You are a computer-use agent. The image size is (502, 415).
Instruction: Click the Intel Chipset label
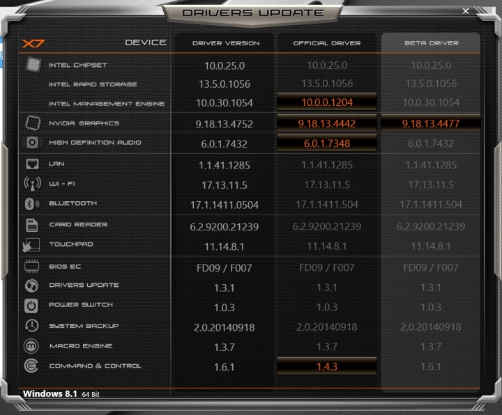(78, 65)
